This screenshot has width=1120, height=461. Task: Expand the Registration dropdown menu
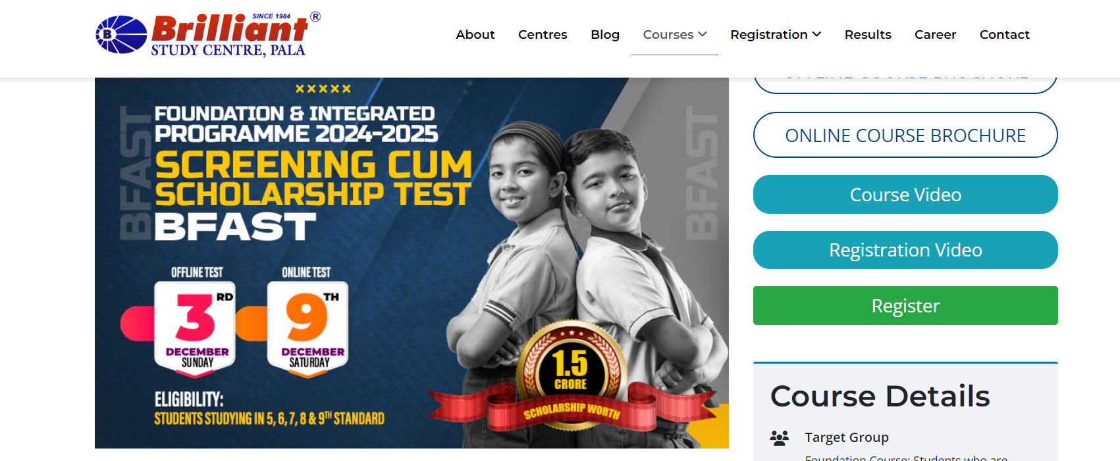(776, 34)
